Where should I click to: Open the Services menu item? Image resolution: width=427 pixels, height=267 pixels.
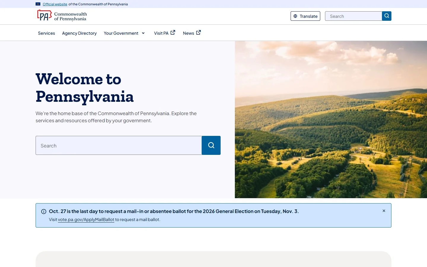click(x=47, y=33)
